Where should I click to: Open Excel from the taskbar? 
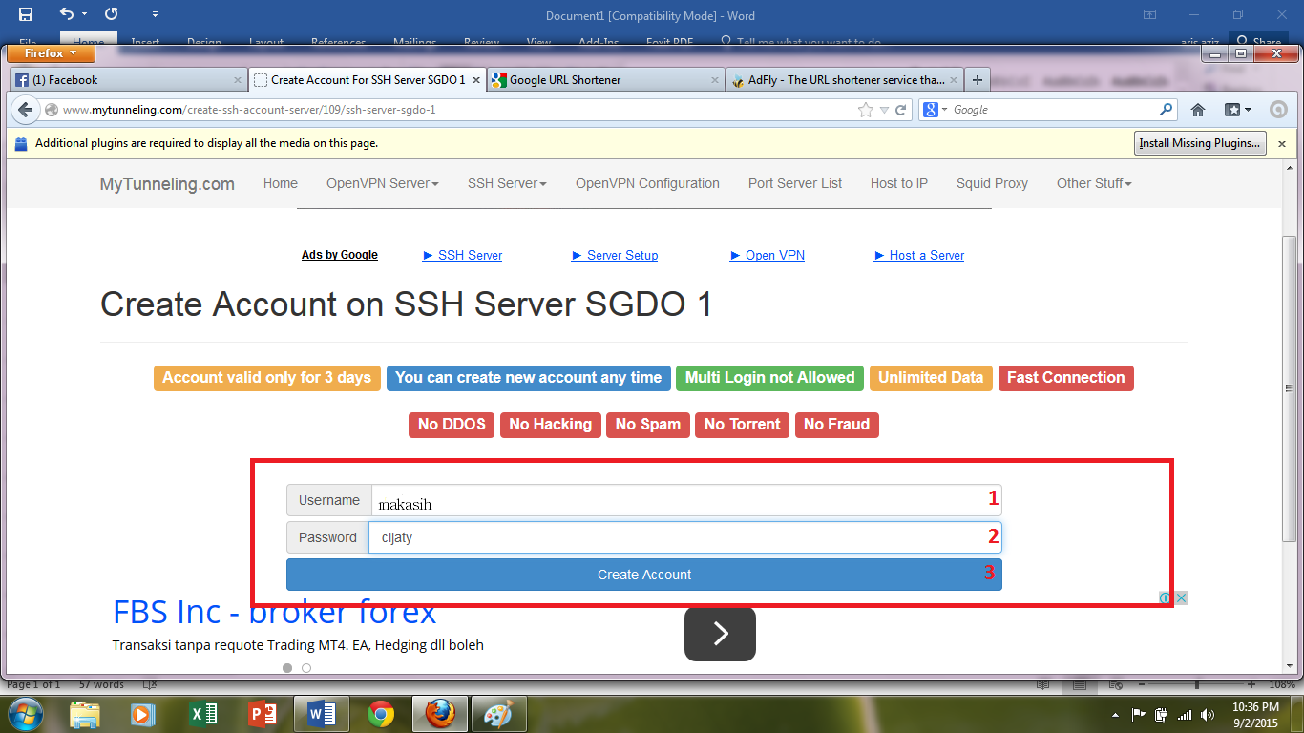pos(203,713)
